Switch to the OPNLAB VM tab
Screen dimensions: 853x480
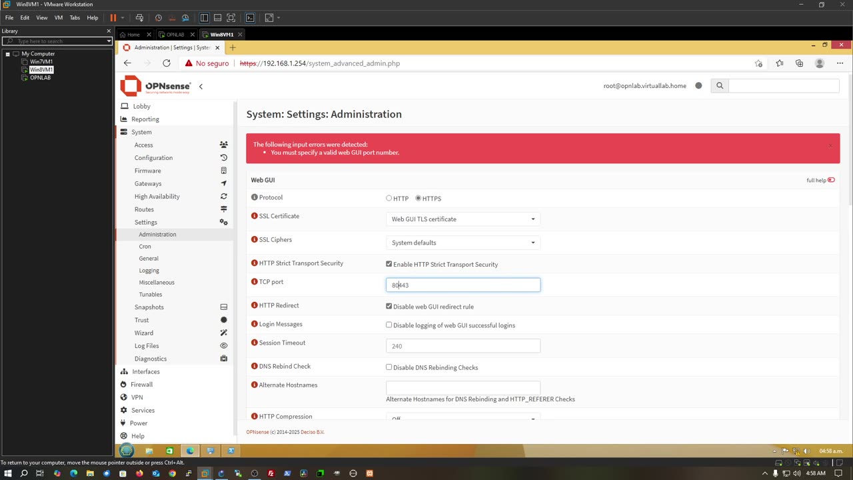175,35
